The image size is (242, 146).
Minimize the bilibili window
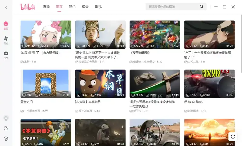point(216,7)
